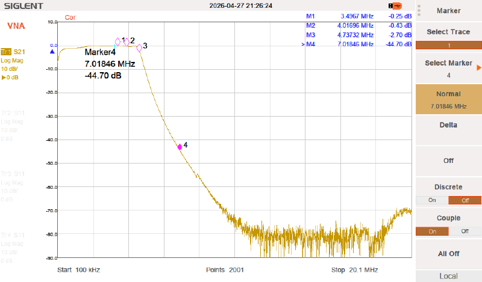This screenshot has width=482, height=282.
Task: Click Stop 20.1 MHz frequency label
Action: click(x=354, y=270)
